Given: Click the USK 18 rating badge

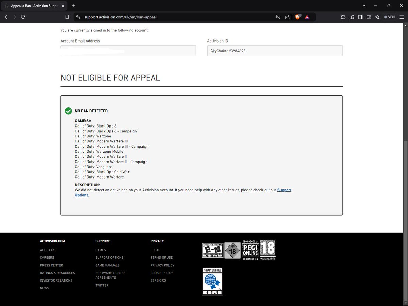Looking at the screenshot, I should (233, 250).
